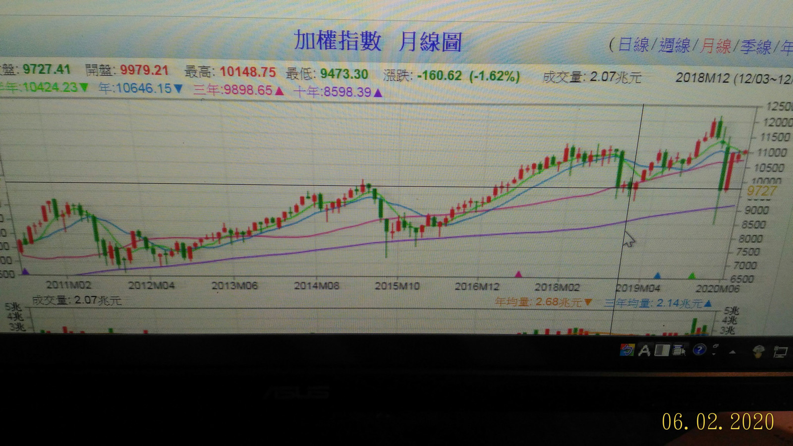The image size is (793, 446).
Task: Click the 2013M06 time axis label
Action: coord(235,286)
